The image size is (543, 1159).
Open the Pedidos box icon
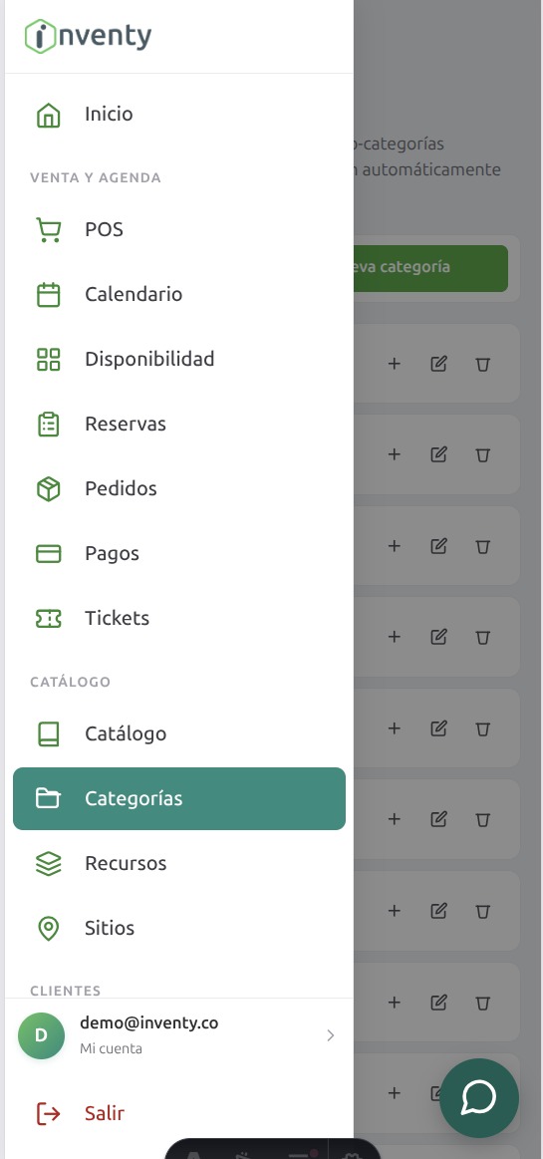coord(49,488)
